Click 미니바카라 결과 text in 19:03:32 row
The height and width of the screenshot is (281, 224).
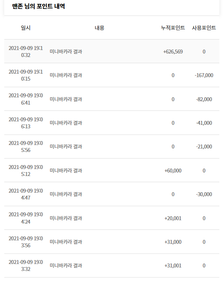(66, 265)
